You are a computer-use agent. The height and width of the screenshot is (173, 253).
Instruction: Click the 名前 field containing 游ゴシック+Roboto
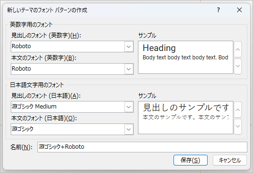[142, 147]
